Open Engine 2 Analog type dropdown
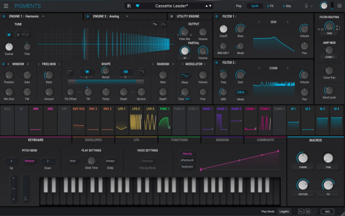Viewport: 345px width, 216px height. [x=127, y=16]
